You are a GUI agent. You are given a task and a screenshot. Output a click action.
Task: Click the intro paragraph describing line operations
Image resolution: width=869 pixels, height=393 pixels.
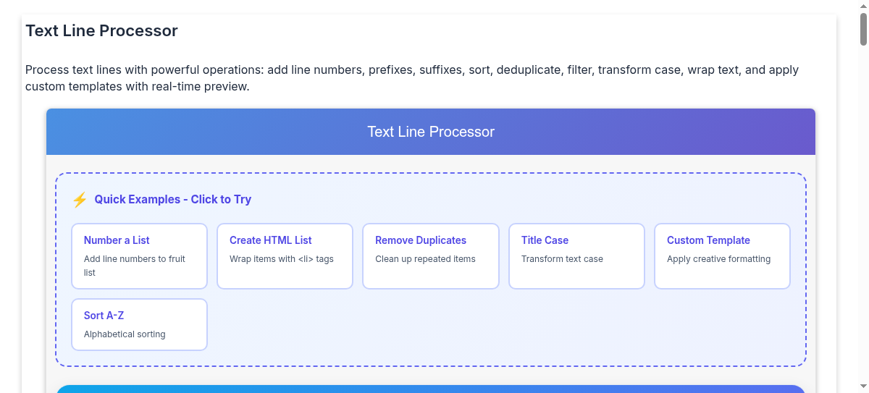412,78
